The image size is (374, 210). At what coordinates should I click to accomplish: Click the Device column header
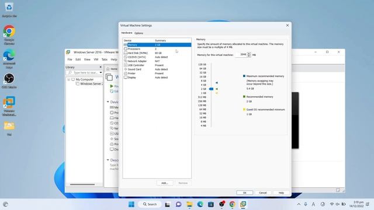(127, 40)
